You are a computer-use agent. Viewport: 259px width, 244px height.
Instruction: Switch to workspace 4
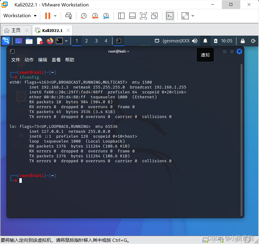tap(106, 41)
